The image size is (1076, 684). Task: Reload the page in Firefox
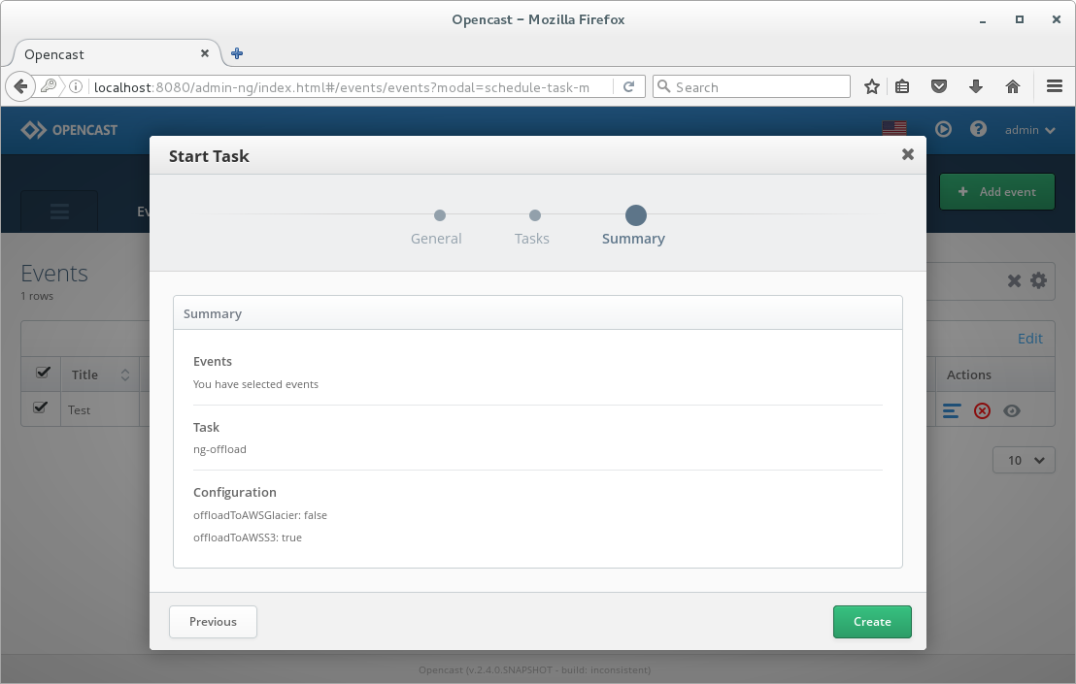pyautogui.click(x=628, y=87)
